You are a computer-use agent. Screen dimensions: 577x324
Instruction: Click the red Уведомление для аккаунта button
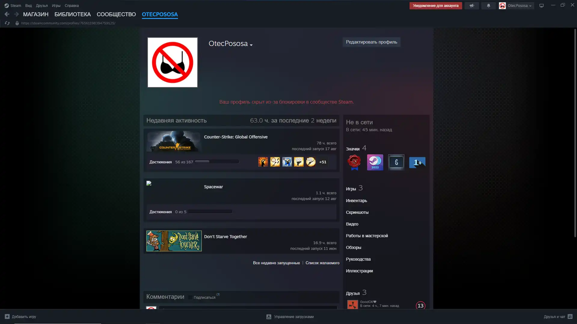click(x=435, y=6)
